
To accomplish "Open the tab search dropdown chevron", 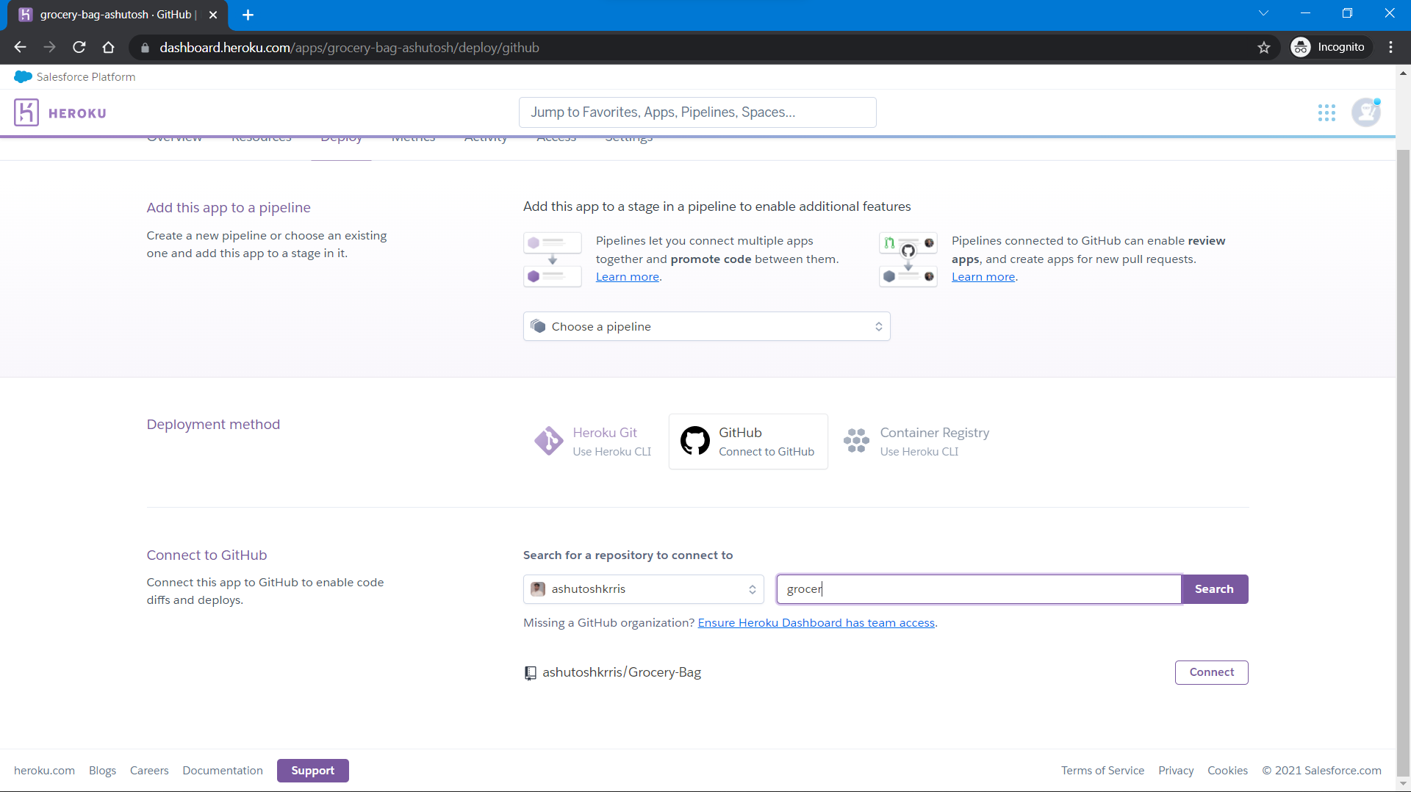I will (x=1263, y=13).
